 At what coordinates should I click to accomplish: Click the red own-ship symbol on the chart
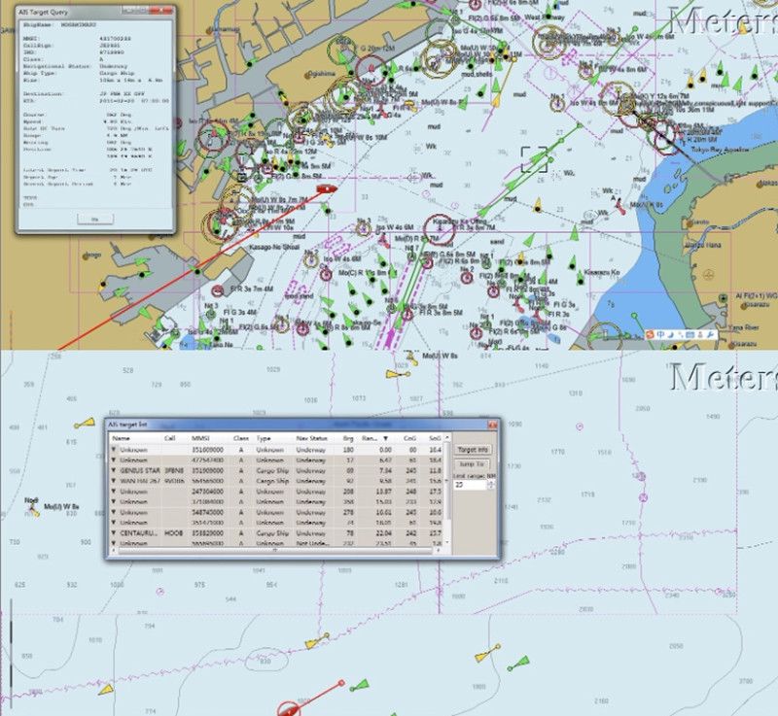(329, 187)
